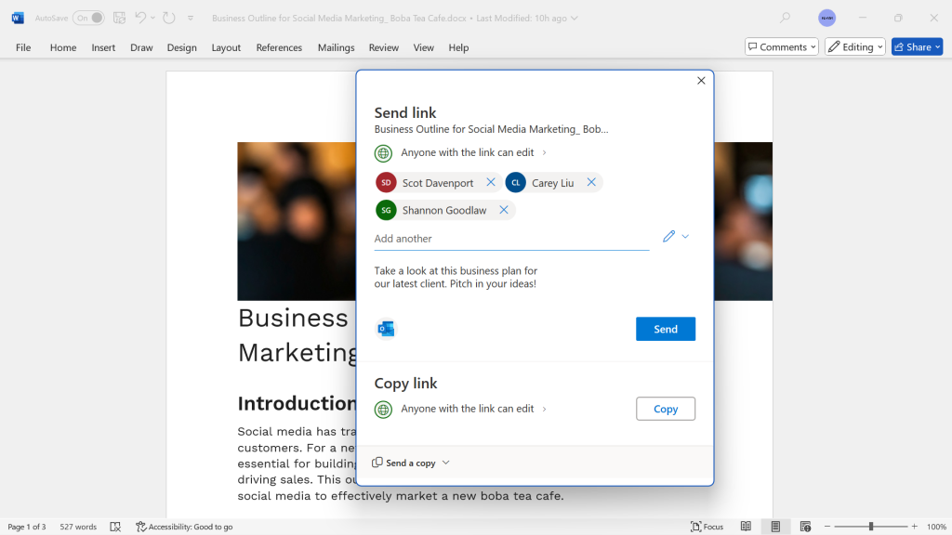The image size is (952, 535).
Task: Click the globe icon under Copy link
Action: pyautogui.click(x=383, y=410)
